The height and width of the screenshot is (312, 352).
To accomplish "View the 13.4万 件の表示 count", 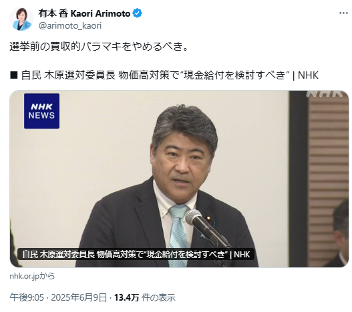I will click(x=144, y=297).
